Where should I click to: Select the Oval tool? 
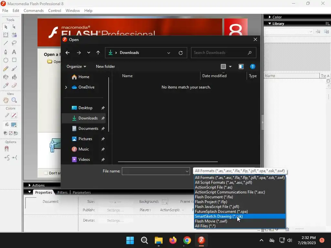(6, 60)
